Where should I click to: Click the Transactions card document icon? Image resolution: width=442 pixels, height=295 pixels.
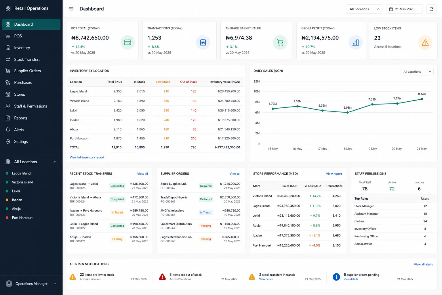tap(203, 43)
